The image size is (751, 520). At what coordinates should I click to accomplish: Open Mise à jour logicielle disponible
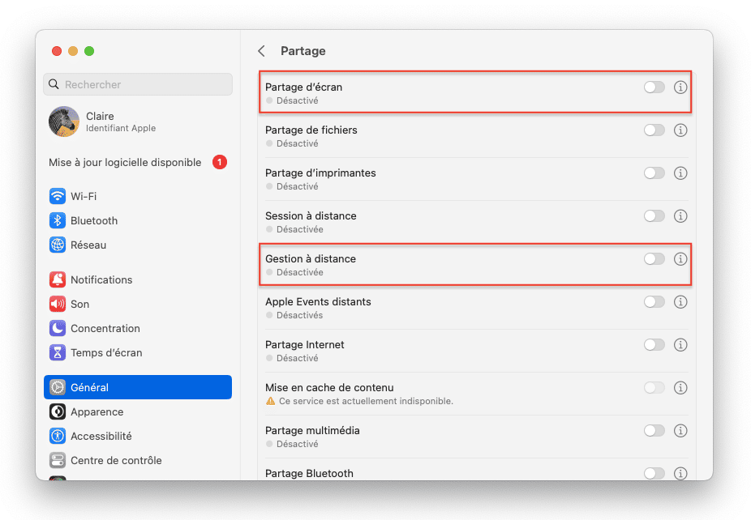125,162
